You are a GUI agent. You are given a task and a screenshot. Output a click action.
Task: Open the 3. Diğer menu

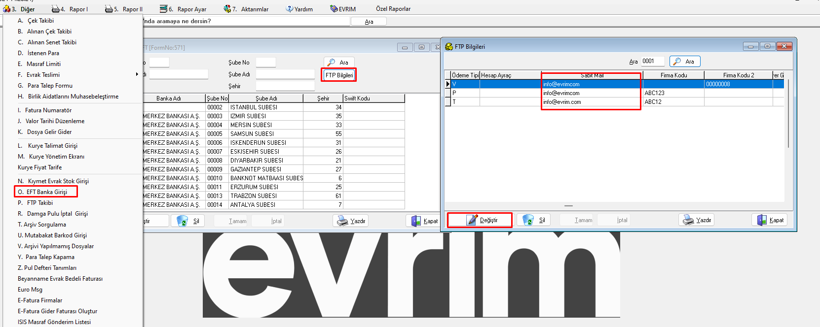19,9
